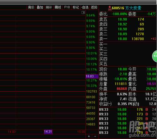Zoom out chart with minus button
Image resolution: width=157 pixels, height=139 pixels.
click(x=95, y=136)
